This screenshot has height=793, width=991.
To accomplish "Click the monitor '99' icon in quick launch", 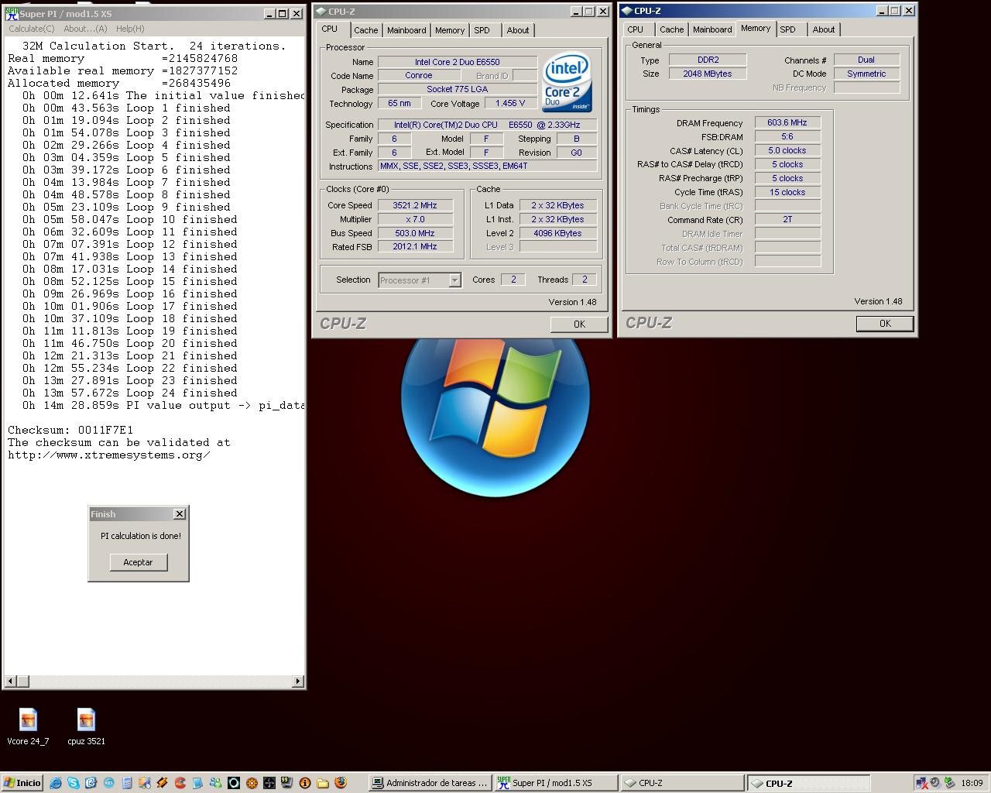I will coord(287,783).
